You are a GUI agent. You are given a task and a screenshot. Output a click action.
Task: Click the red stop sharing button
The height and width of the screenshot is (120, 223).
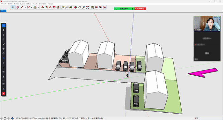(140, 9)
